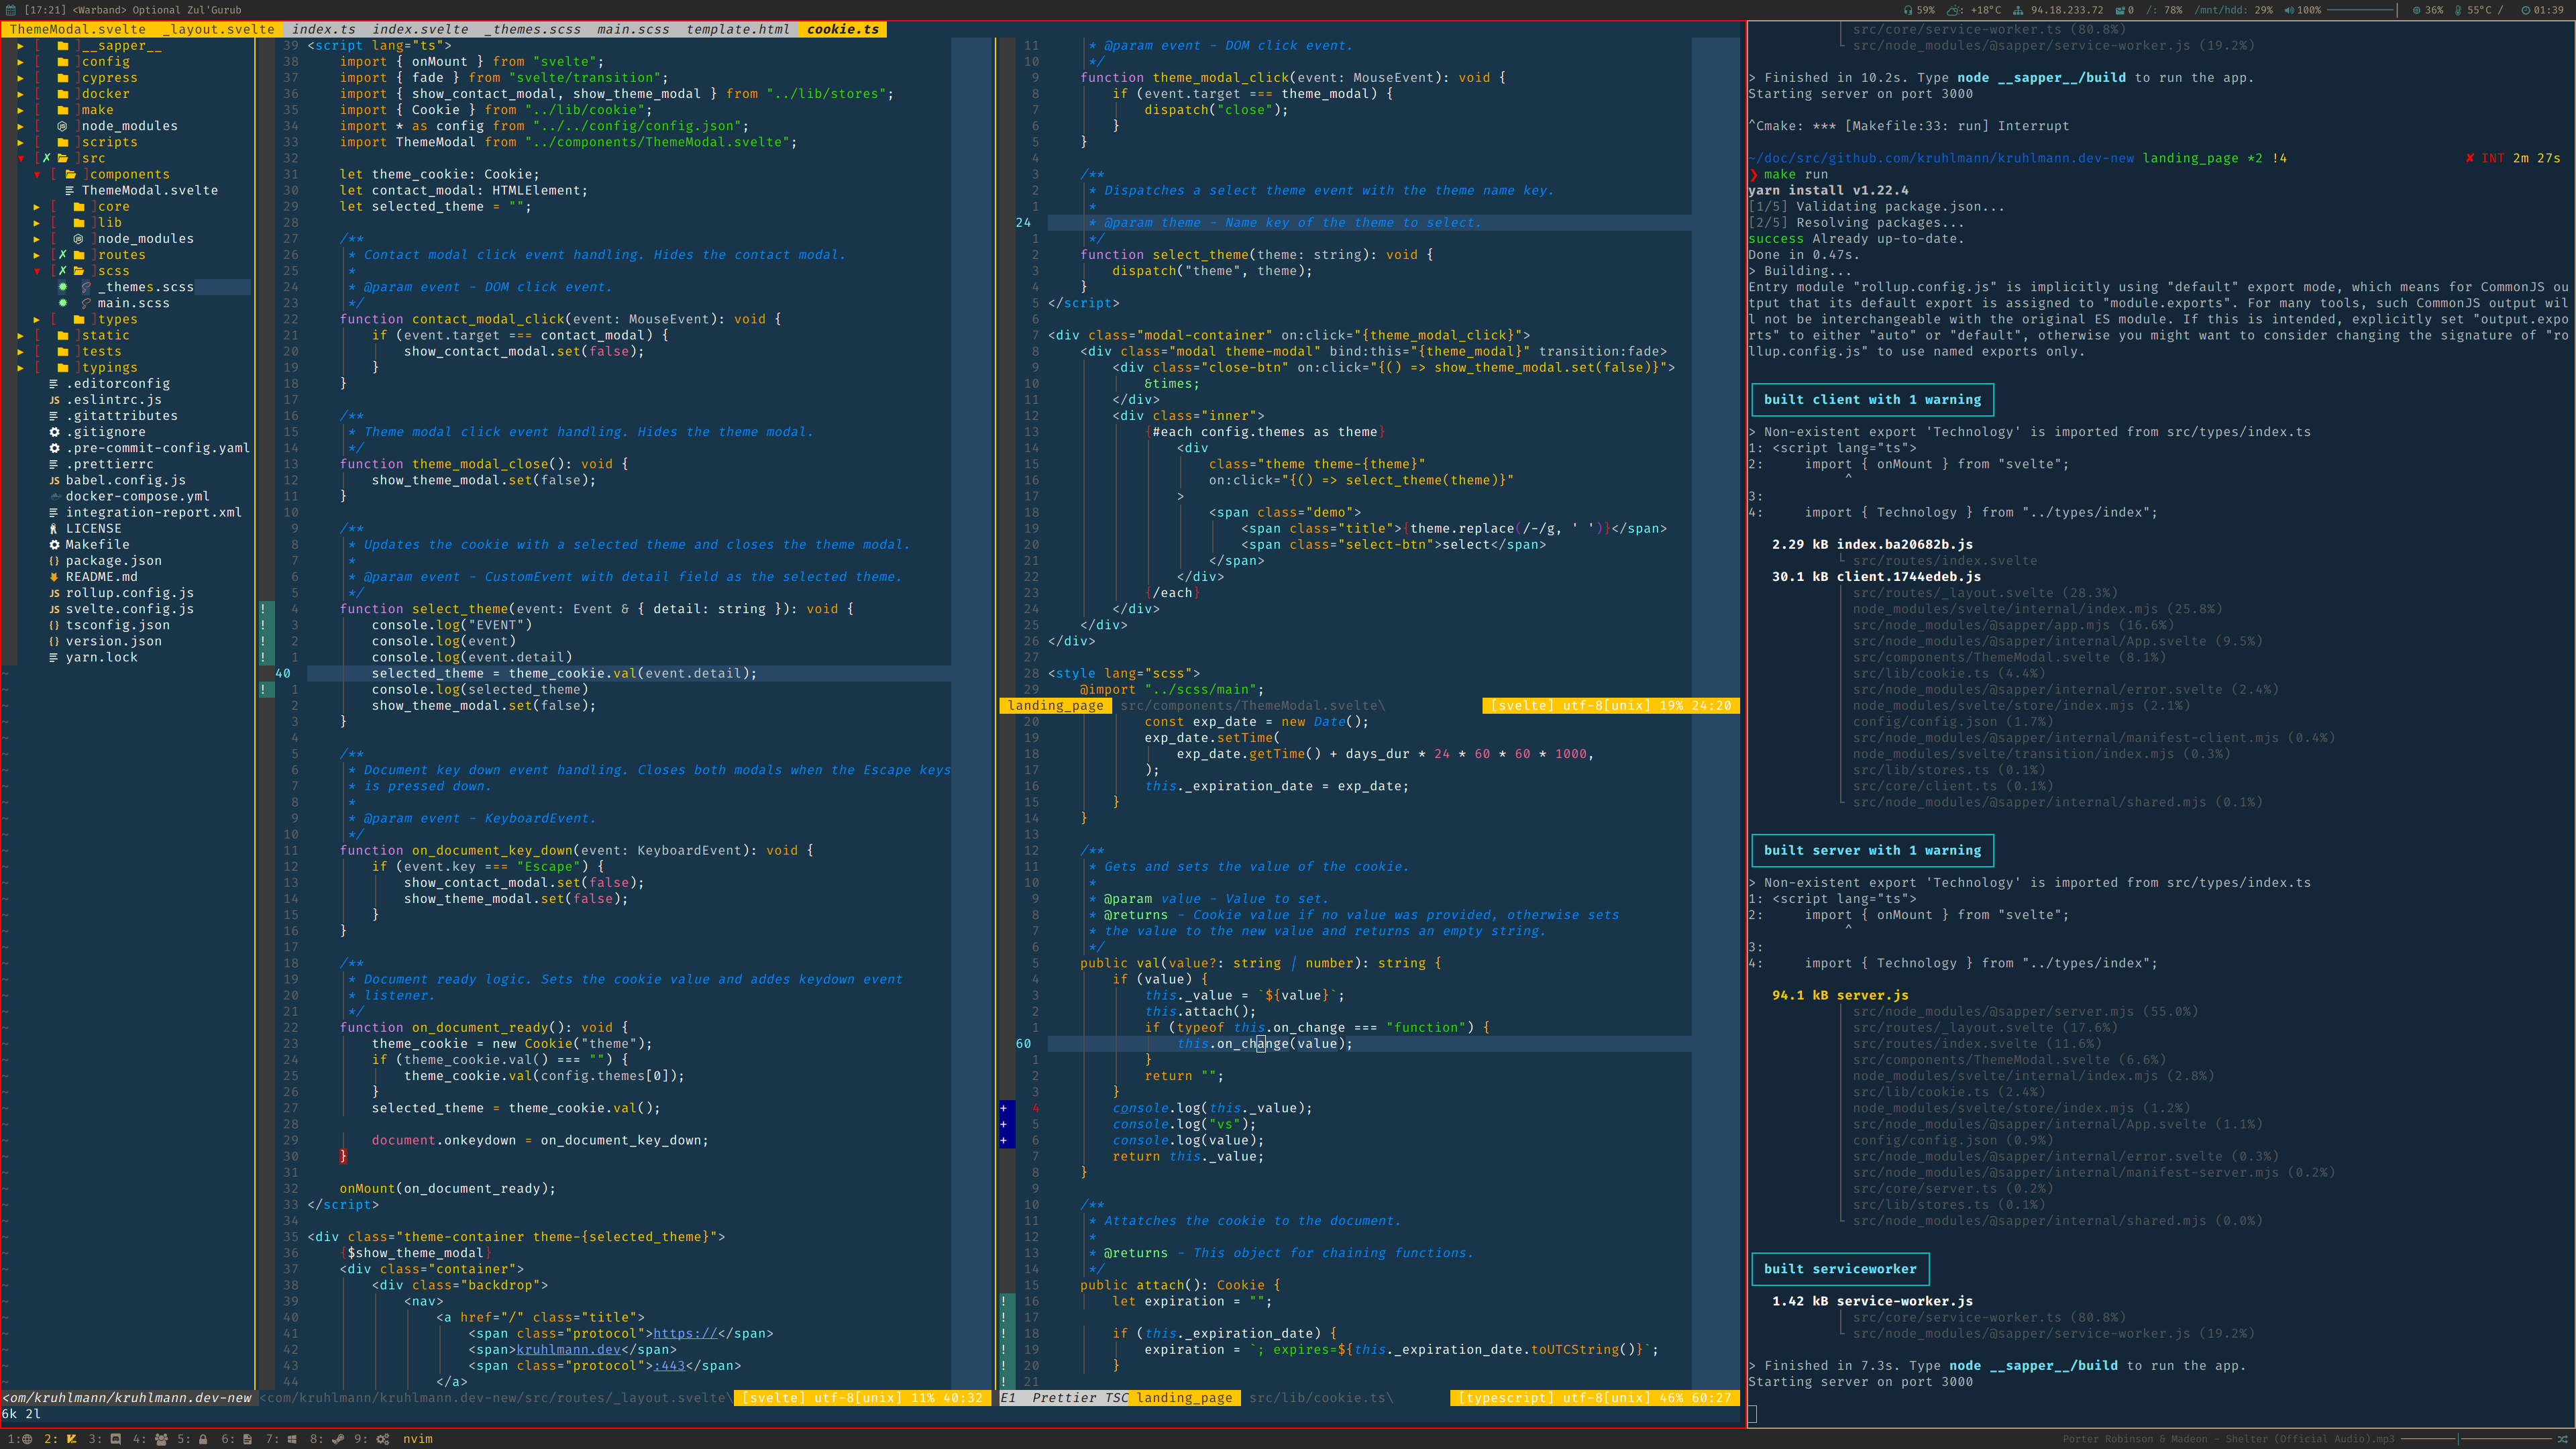Switch to workspace 8 Steam icon
This screenshot has height=1449, width=2576.
337,1439
